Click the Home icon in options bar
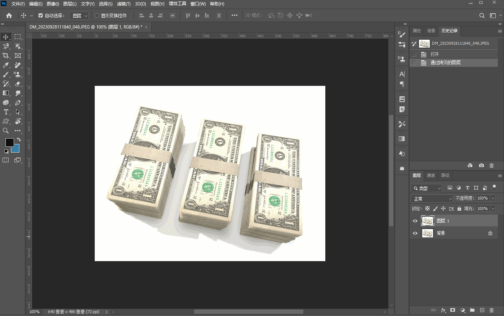This screenshot has height=316, width=504. (x=9, y=16)
